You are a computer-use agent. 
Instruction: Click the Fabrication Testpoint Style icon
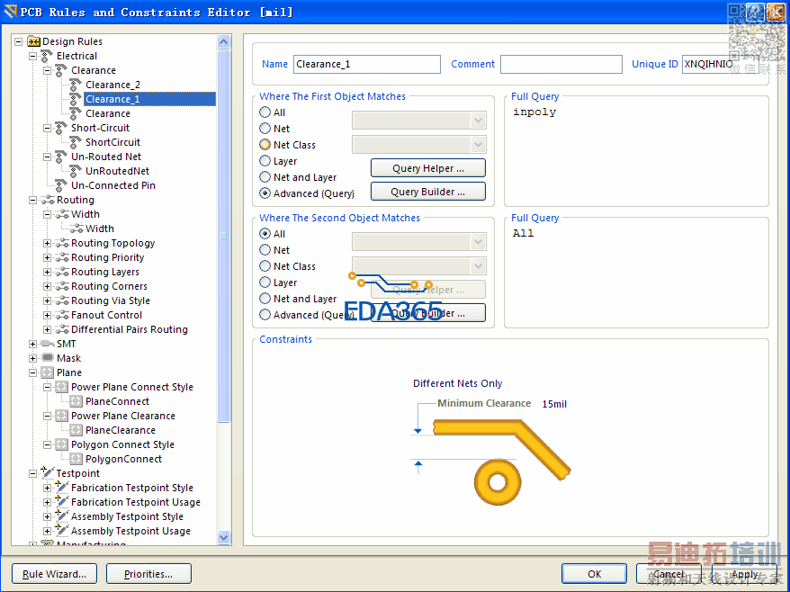pos(62,488)
